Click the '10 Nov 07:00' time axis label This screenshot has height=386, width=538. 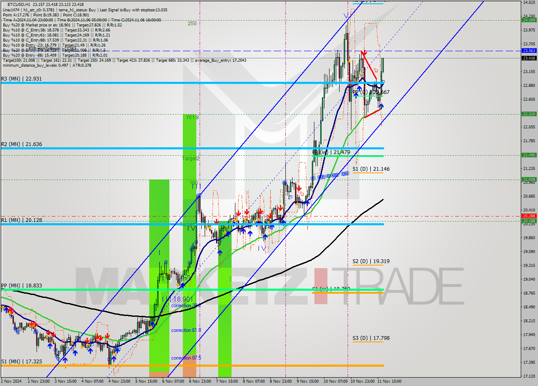(x=336, y=381)
